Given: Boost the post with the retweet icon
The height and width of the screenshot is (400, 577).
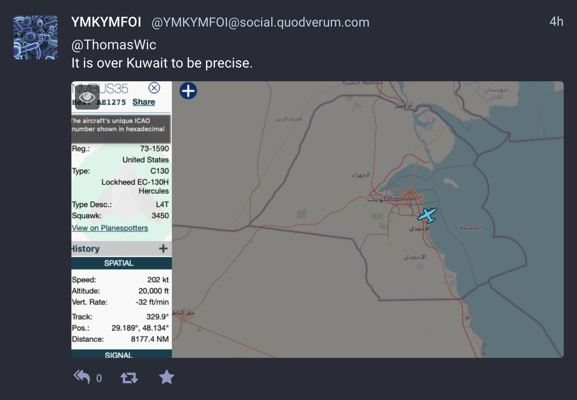Looking at the screenshot, I should coord(129,378).
